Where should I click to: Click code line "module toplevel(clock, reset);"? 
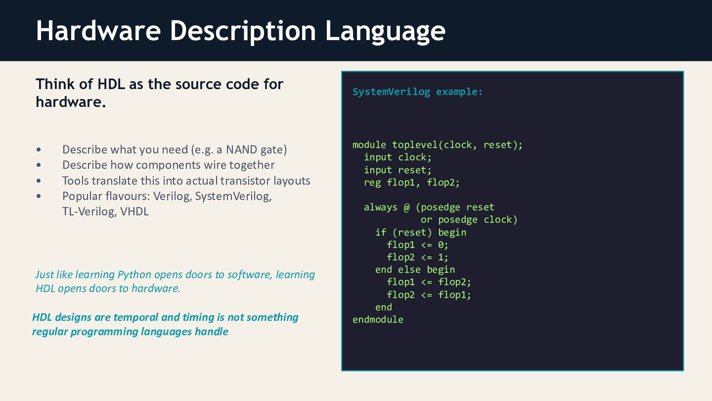[438, 145]
